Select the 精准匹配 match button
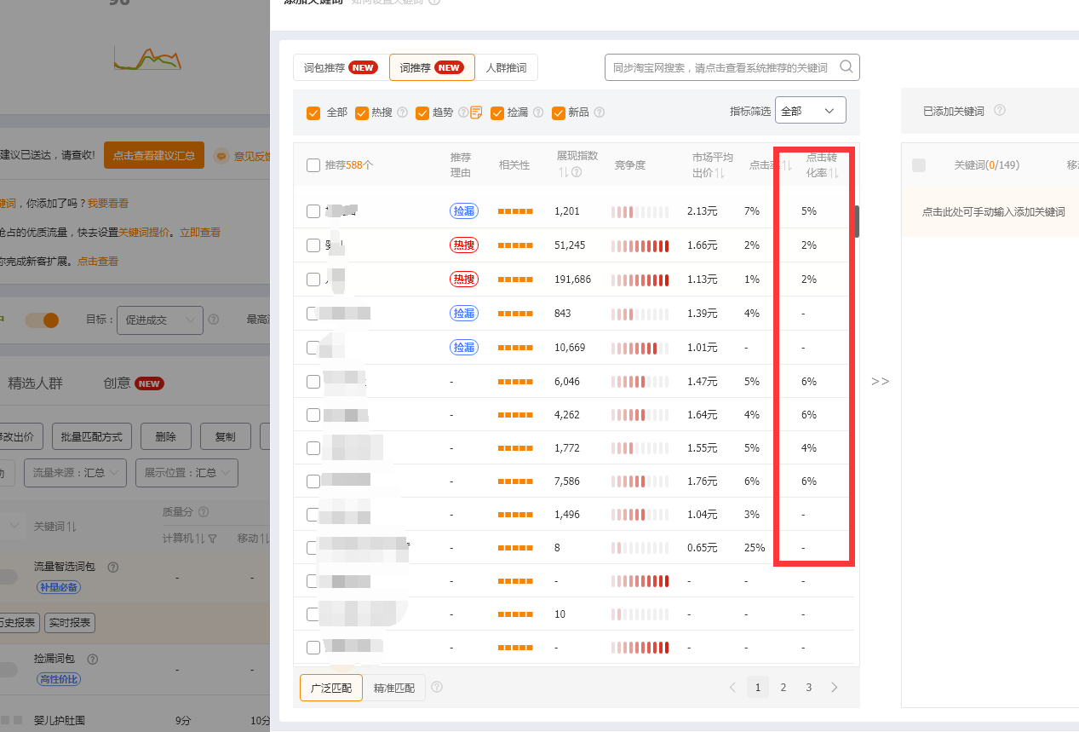The height and width of the screenshot is (732, 1079). click(x=394, y=687)
